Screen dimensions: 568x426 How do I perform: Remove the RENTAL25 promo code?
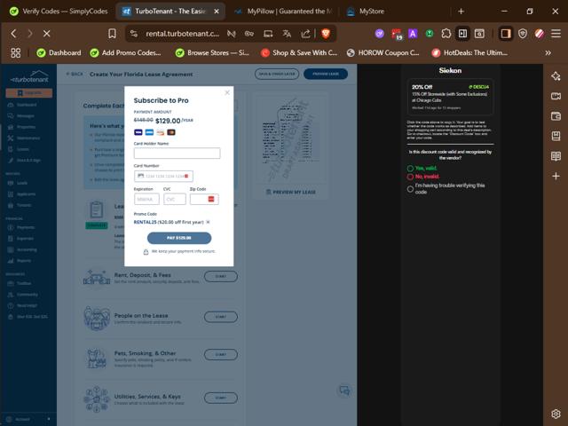[208, 222]
